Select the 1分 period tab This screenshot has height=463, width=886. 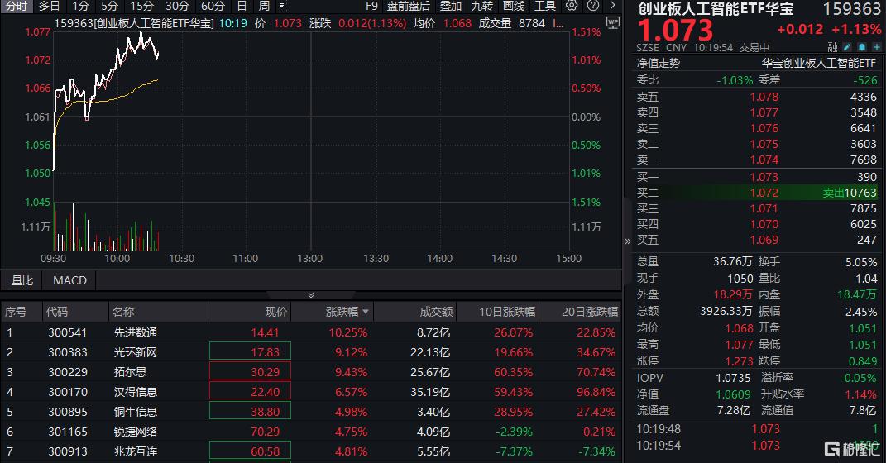coord(80,7)
